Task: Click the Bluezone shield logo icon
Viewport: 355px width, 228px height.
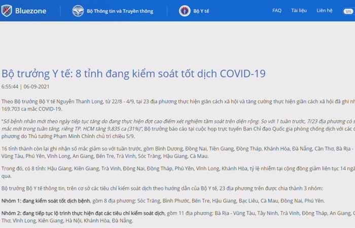Action: 6,11
